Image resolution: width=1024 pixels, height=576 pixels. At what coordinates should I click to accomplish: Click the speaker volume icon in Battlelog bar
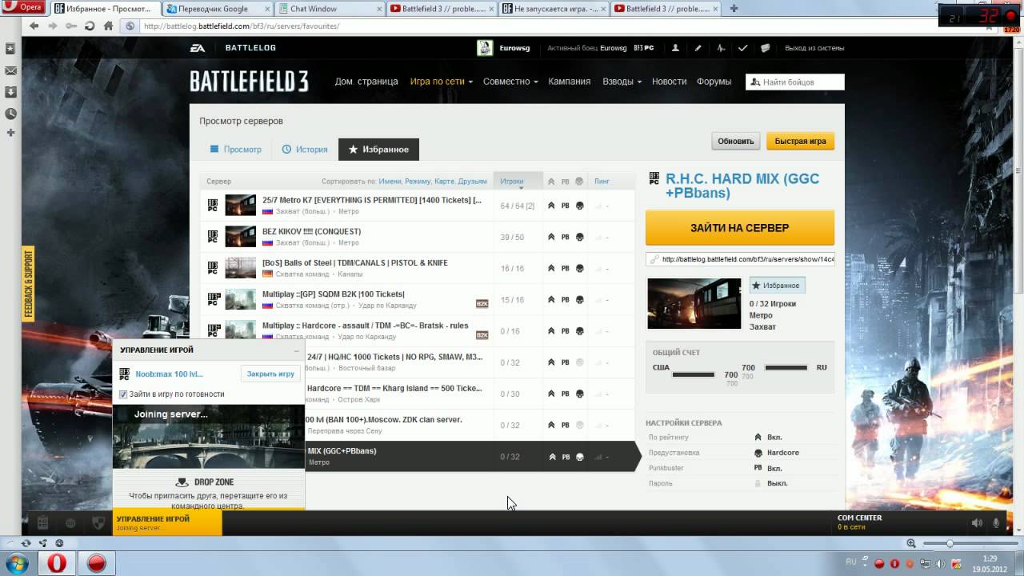(x=977, y=523)
